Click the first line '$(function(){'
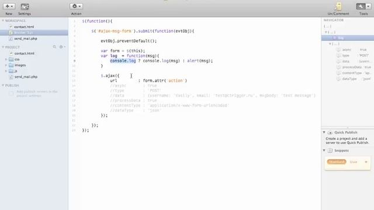Viewport: 374px width, 210px height. pos(97,21)
